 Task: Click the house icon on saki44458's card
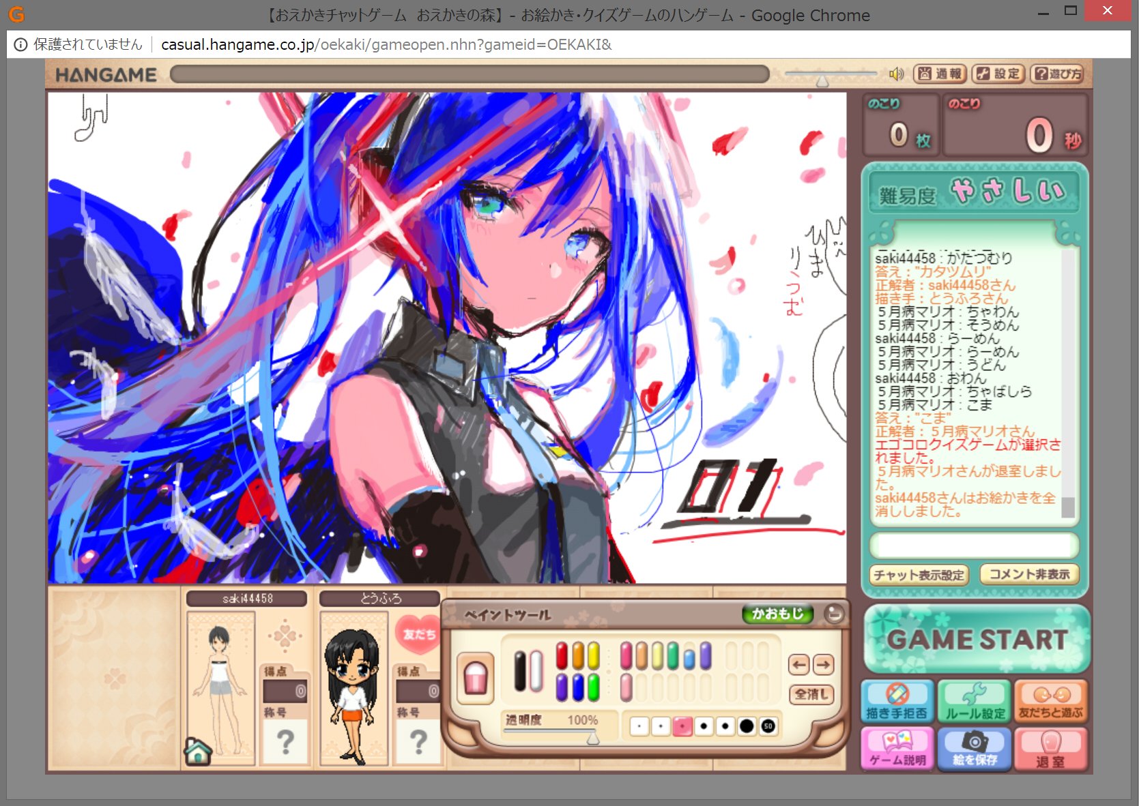click(x=199, y=751)
